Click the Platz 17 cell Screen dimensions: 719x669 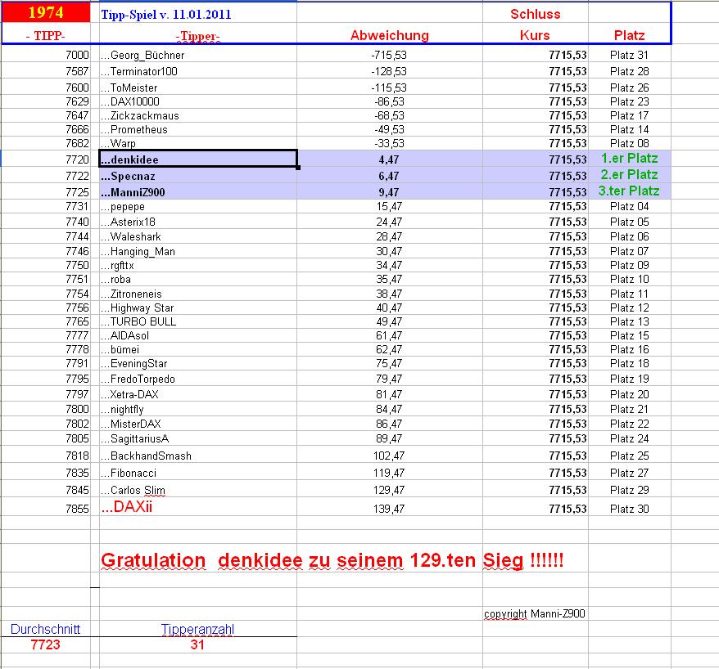click(629, 115)
